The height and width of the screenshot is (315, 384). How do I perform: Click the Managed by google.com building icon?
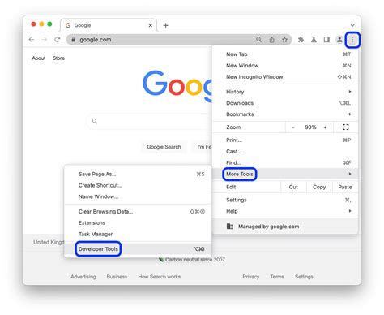pos(230,227)
